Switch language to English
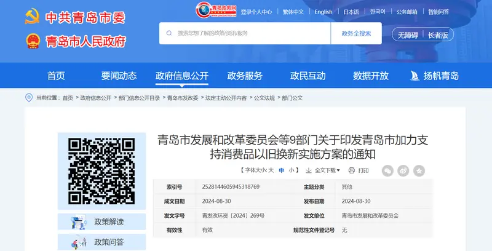Viewport: 492px width, 251px height. pos(323,12)
